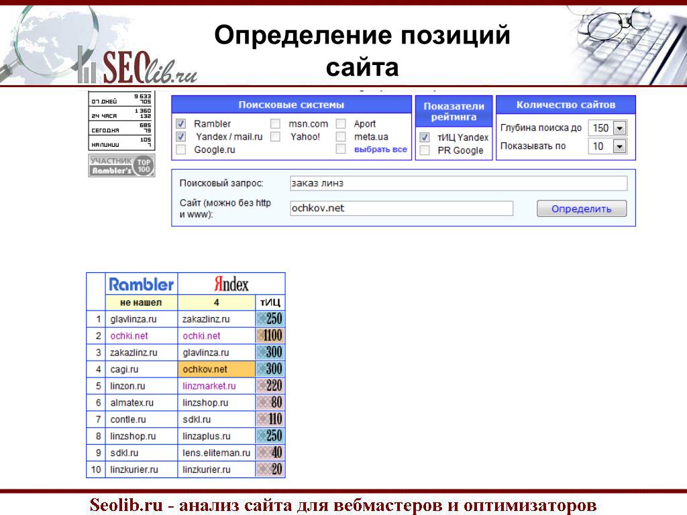Open linzmarket.ru link in Yandex column

tap(209, 386)
